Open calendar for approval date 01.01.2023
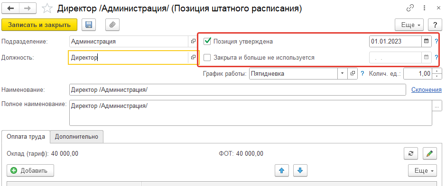 coord(426,41)
